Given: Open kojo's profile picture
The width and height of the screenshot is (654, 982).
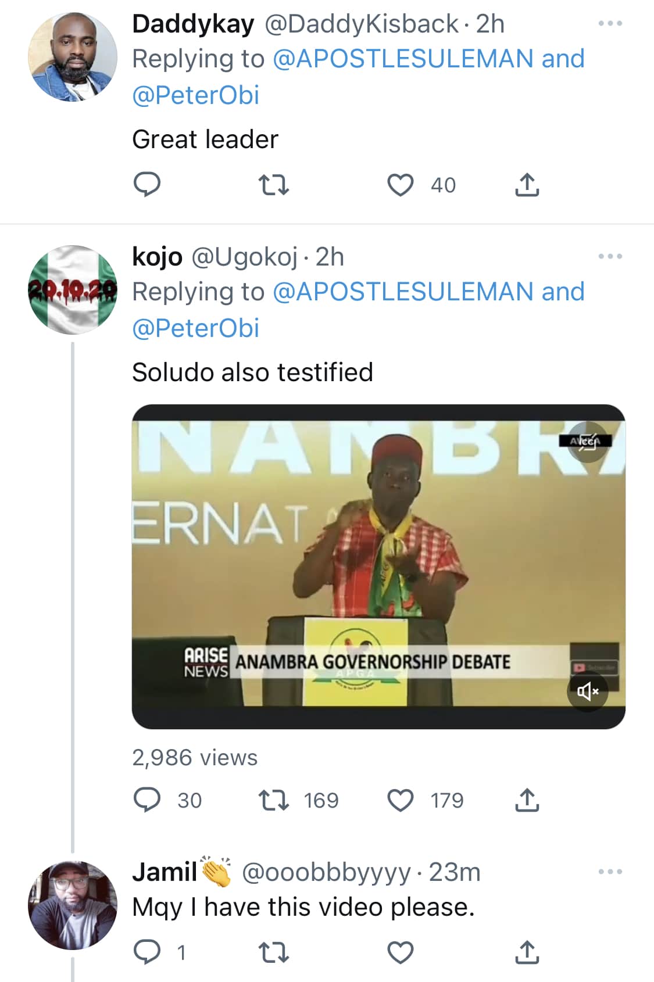Looking at the screenshot, I should point(73,289).
